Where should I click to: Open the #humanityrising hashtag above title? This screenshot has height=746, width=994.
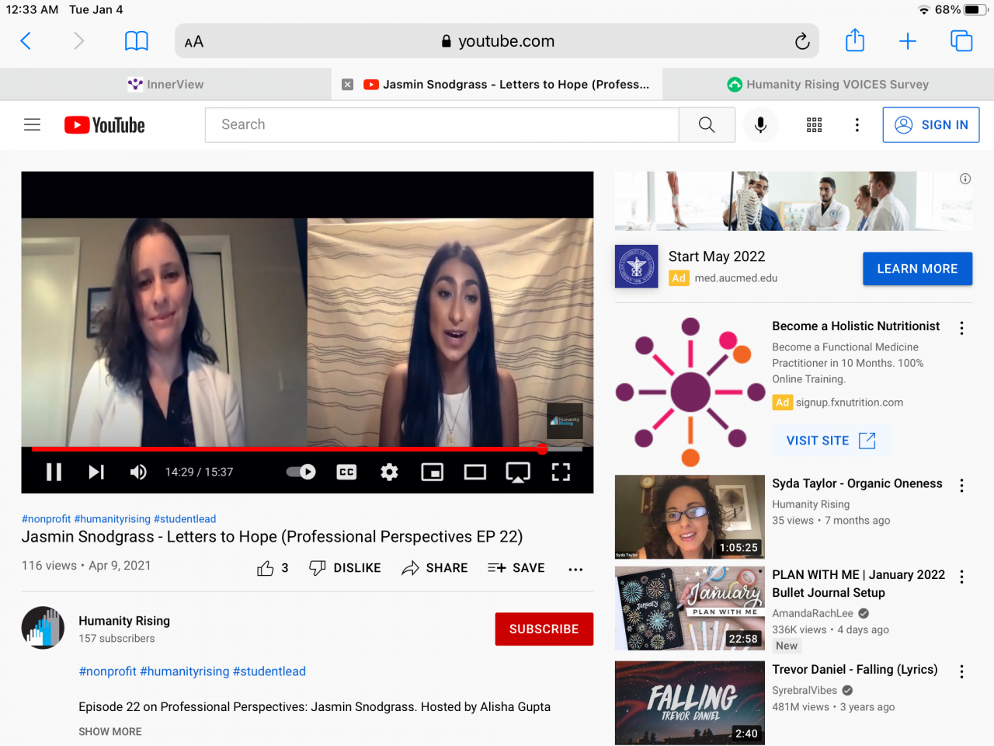tap(113, 519)
